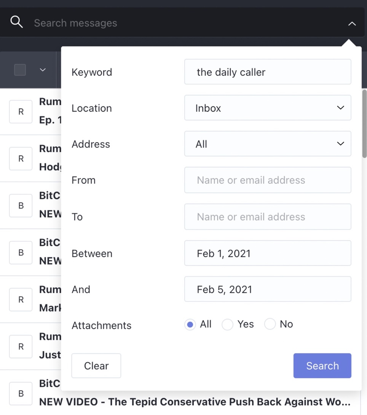Open the Address dropdown showing All
The height and width of the screenshot is (415, 367).
(x=268, y=144)
